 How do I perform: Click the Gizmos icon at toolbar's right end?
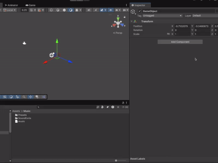[124, 10]
